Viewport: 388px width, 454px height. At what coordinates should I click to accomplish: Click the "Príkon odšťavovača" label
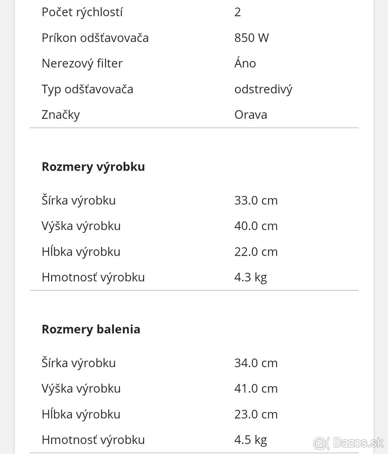[95, 38]
